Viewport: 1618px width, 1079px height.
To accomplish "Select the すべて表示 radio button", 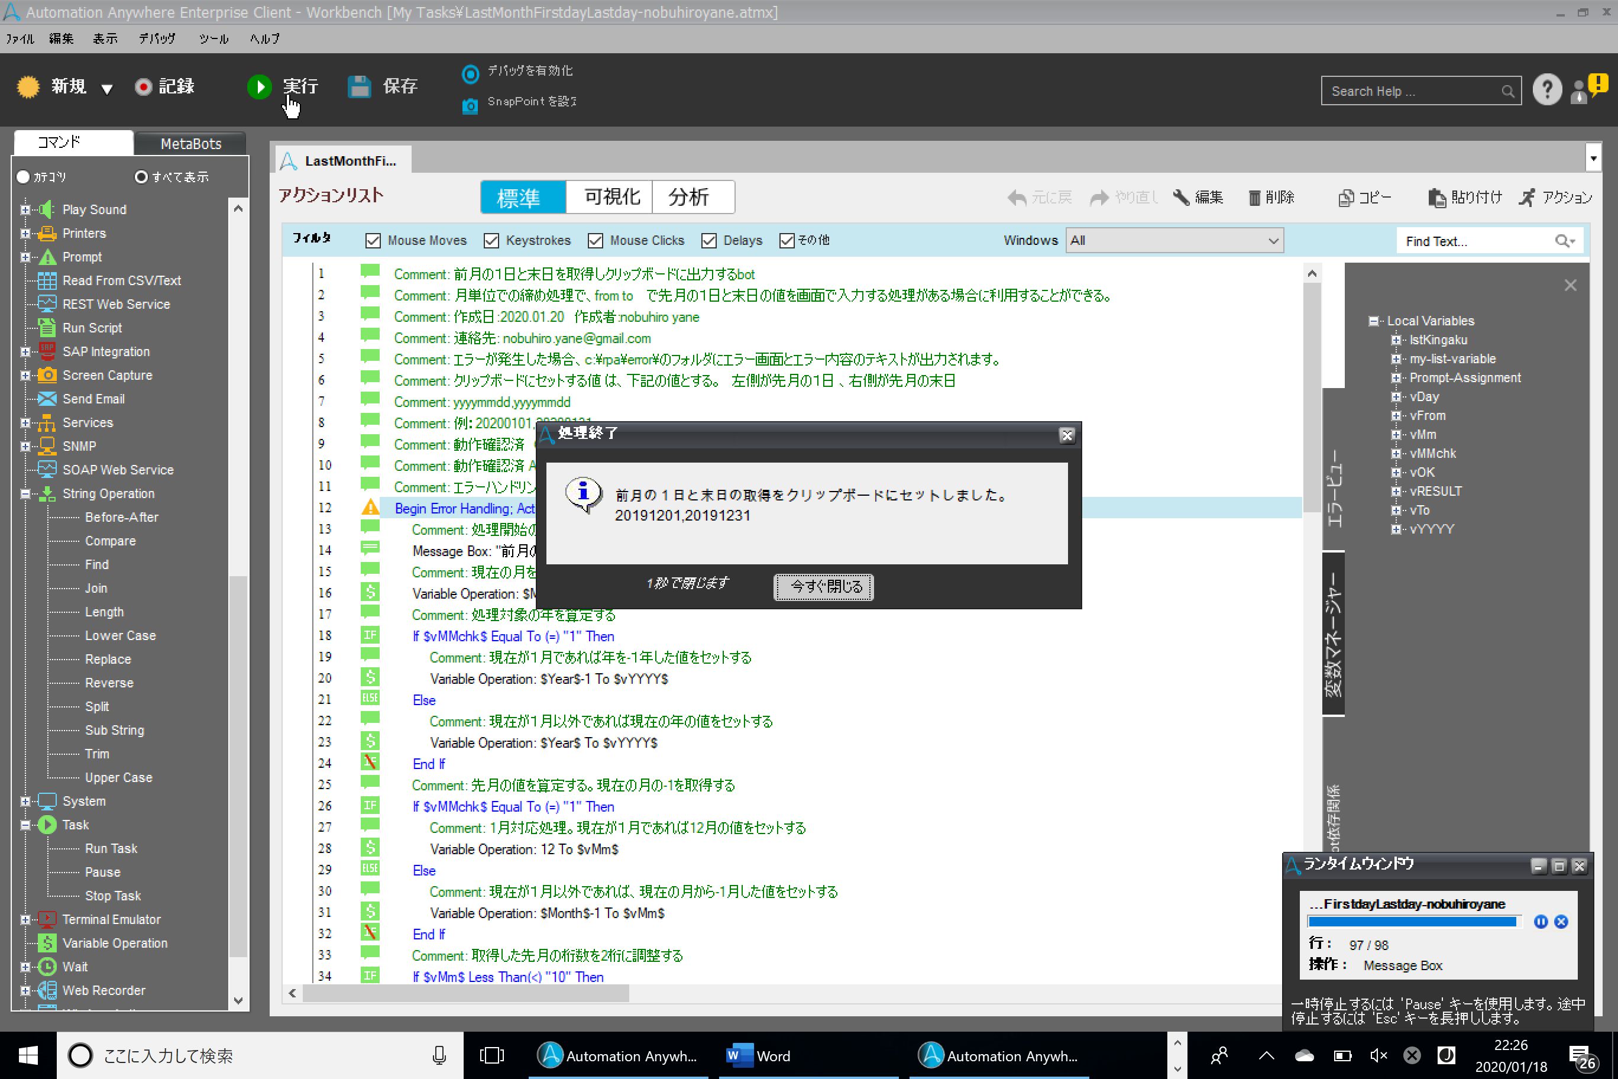I will [x=141, y=177].
